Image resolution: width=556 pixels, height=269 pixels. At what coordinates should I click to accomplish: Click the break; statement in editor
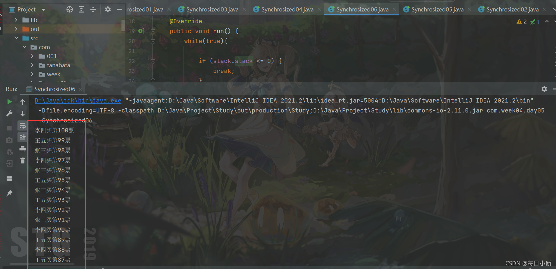pyautogui.click(x=224, y=71)
